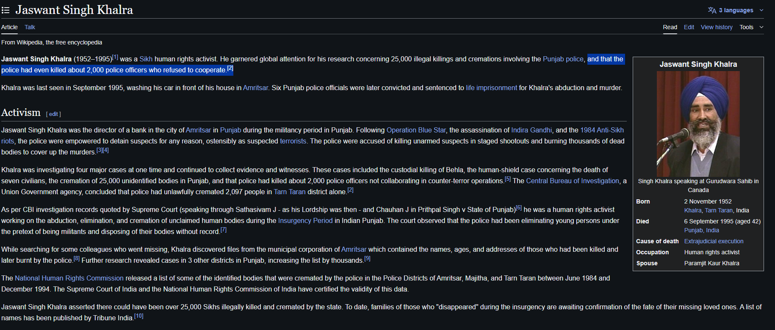Open the Tools dropdown menu
Image resolution: width=775 pixels, height=330 pixels.
click(x=751, y=27)
